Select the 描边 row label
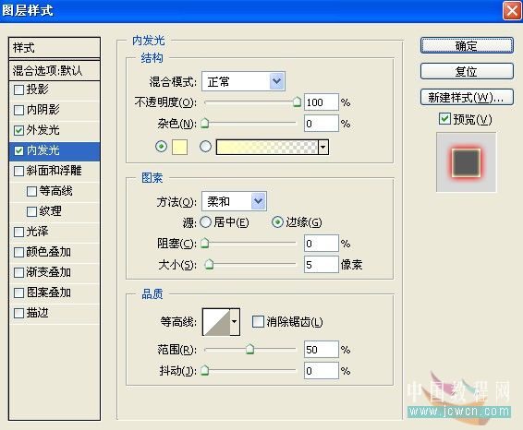This screenshot has height=430, width=523. 37,313
